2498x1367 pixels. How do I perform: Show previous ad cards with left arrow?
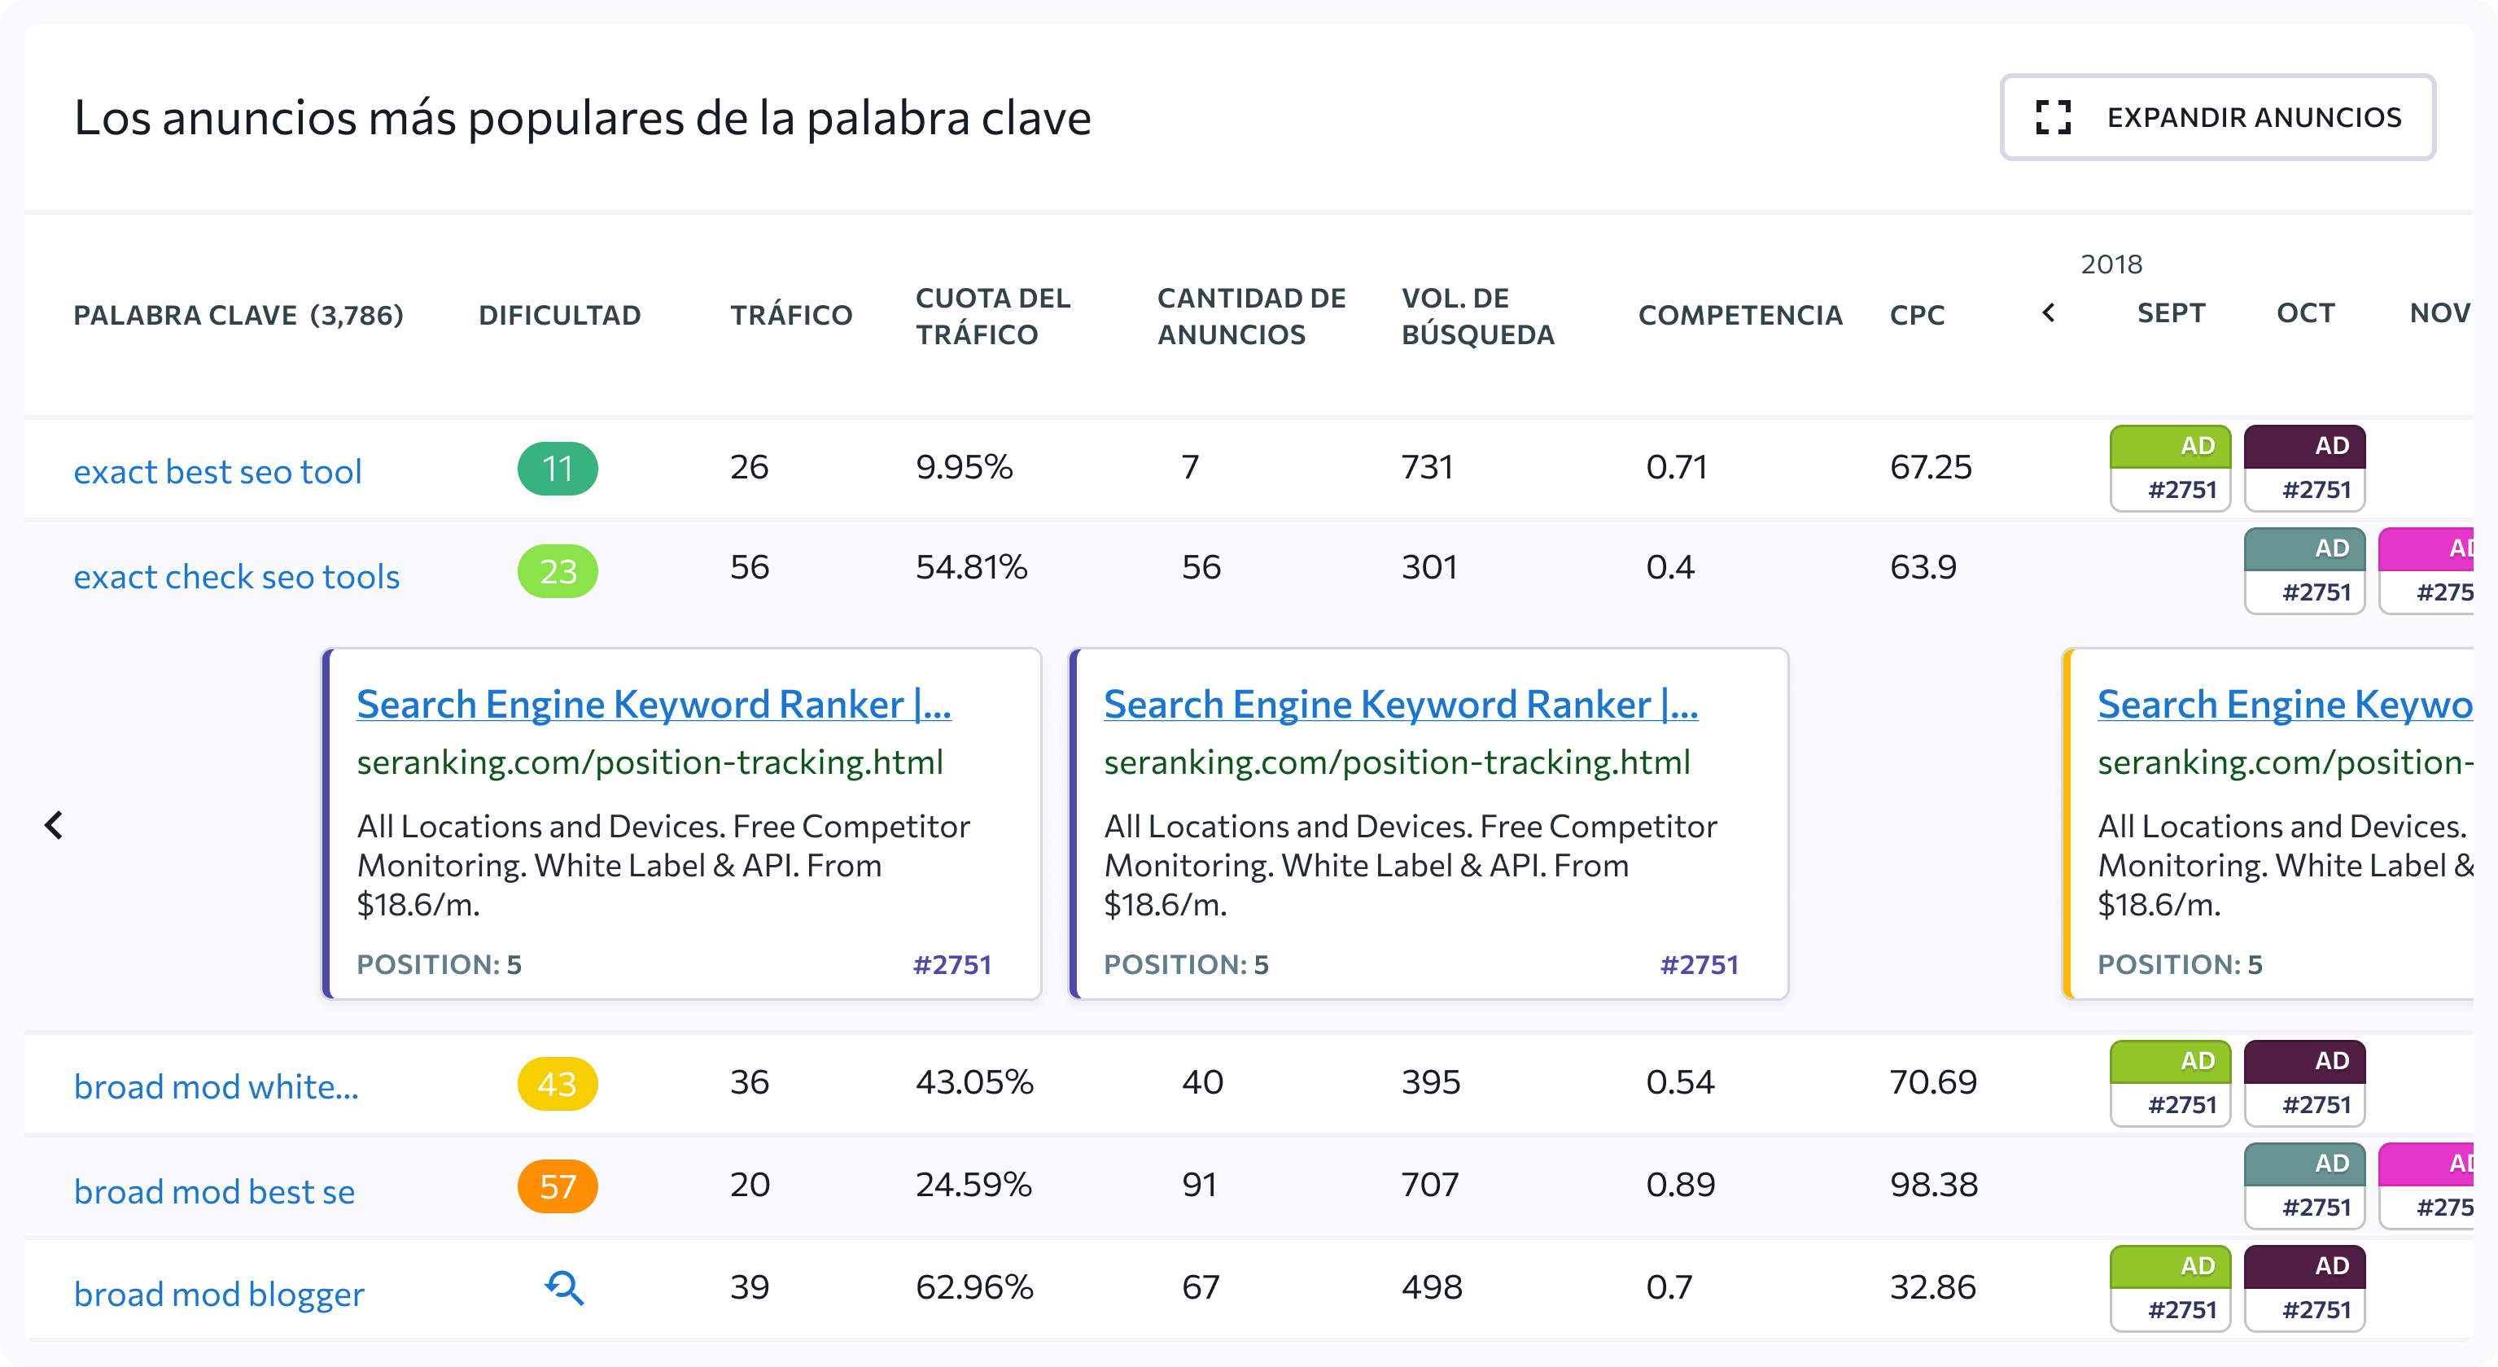point(55,825)
